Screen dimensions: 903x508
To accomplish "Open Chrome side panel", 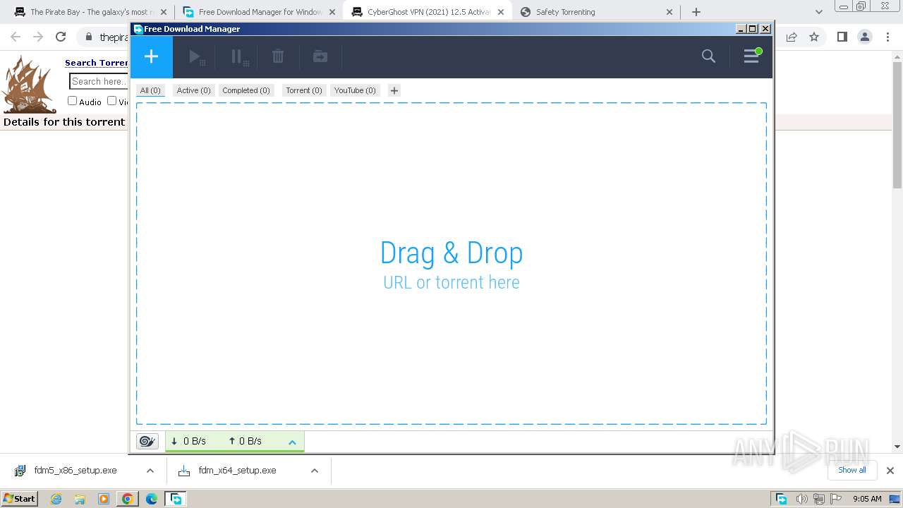I will tap(842, 37).
